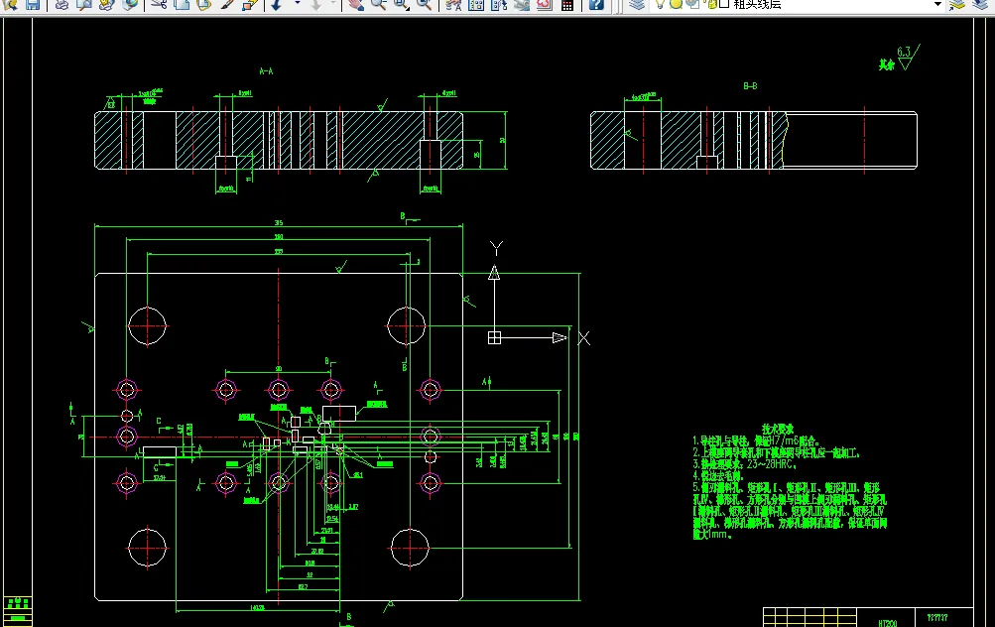Image resolution: width=995 pixels, height=627 pixels.
Task: Toggle the layer lock padlock icon
Action: click(x=710, y=4)
